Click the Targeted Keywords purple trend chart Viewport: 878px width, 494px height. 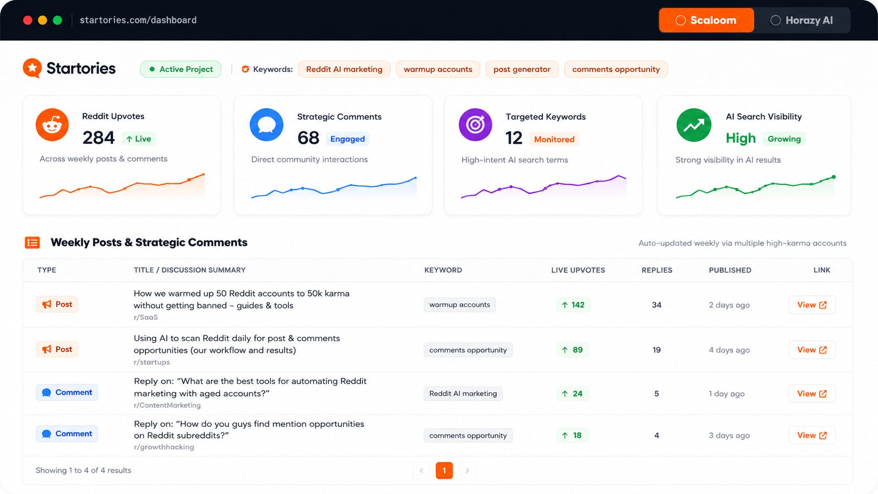click(x=543, y=187)
